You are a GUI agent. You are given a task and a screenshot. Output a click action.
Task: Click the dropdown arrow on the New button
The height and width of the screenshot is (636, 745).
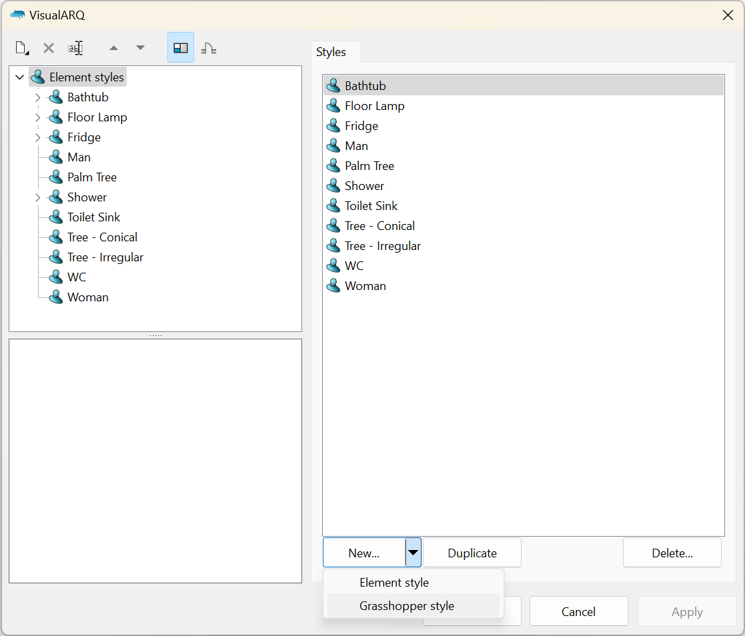tap(413, 553)
